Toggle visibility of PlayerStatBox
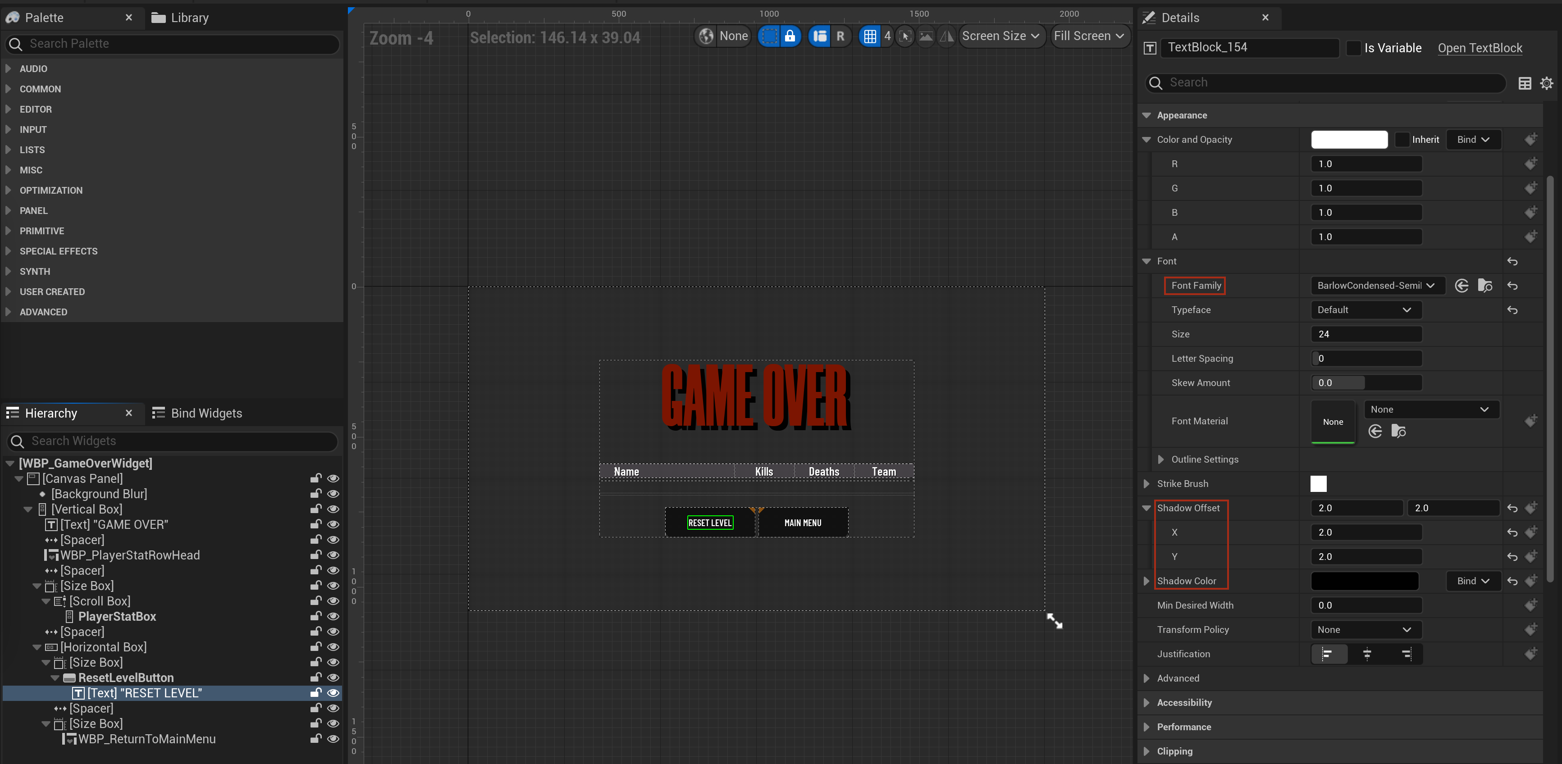 point(333,616)
